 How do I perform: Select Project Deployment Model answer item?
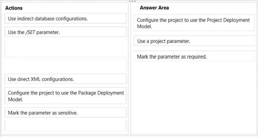(194, 23)
